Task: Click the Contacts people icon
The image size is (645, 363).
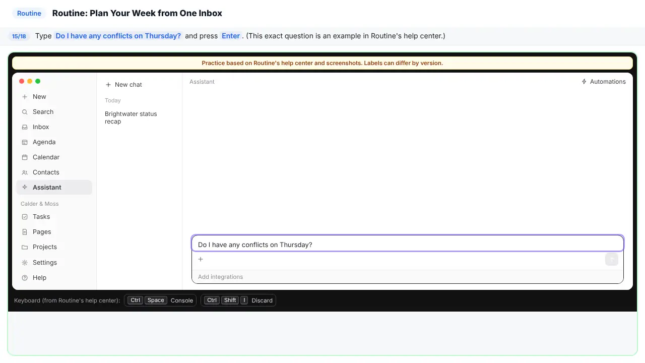Action: coord(25,172)
